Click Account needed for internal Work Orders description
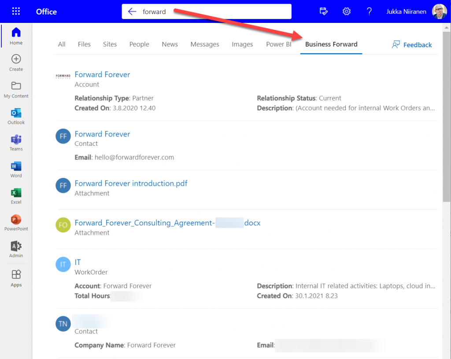 346,108
